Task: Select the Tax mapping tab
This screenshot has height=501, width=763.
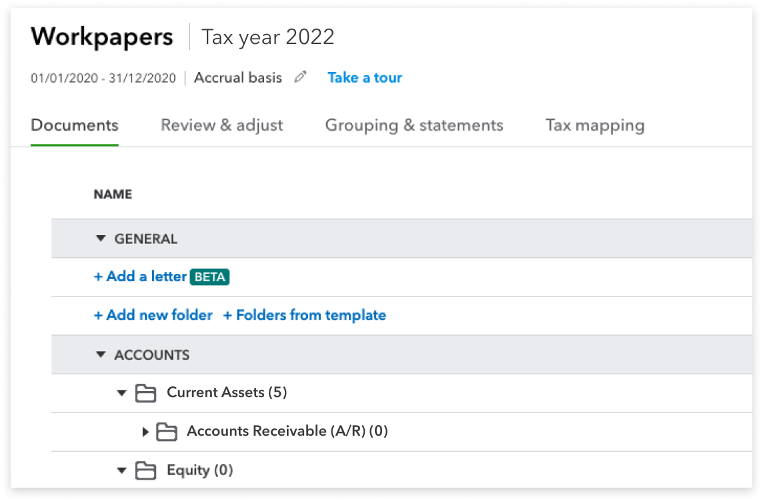Action: point(595,125)
